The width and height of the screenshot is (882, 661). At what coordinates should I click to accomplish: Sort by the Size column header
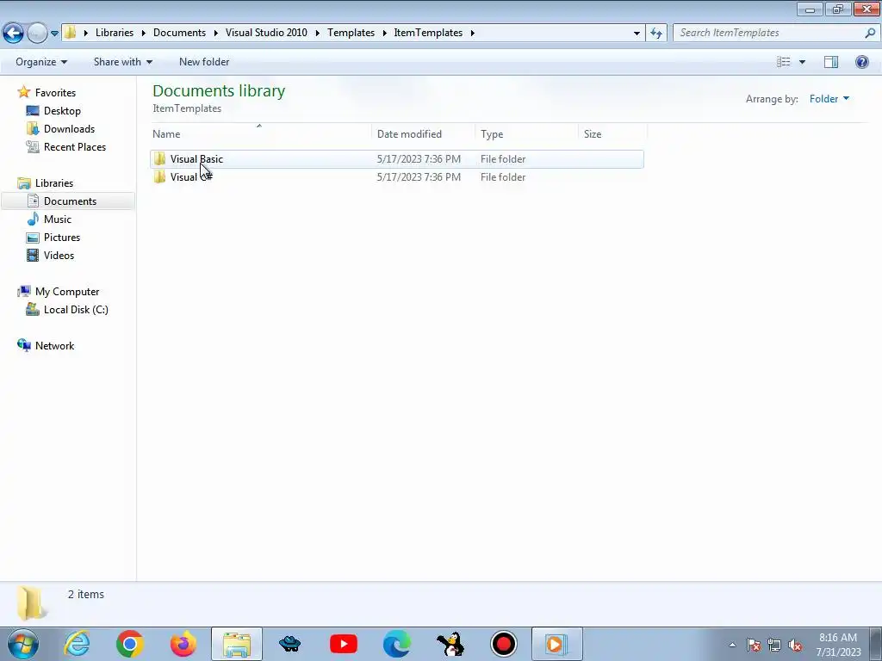coord(613,133)
